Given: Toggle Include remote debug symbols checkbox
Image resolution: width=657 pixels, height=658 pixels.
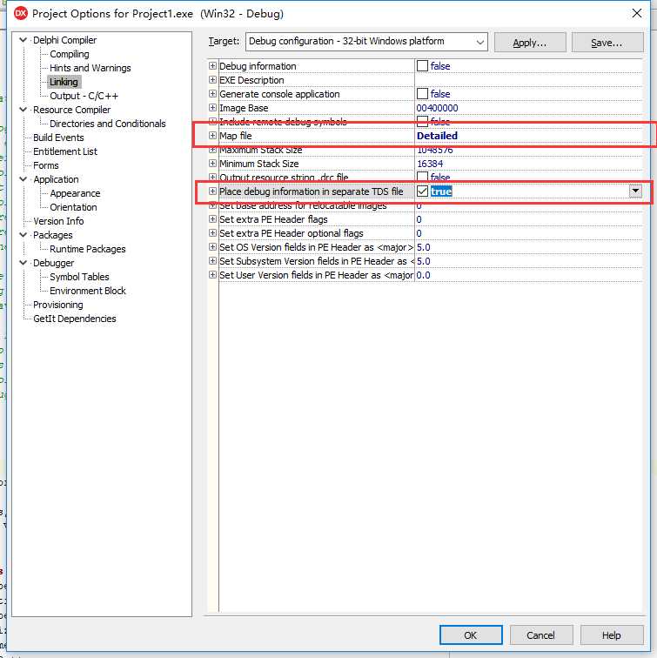Looking at the screenshot, I should point(422,121).
